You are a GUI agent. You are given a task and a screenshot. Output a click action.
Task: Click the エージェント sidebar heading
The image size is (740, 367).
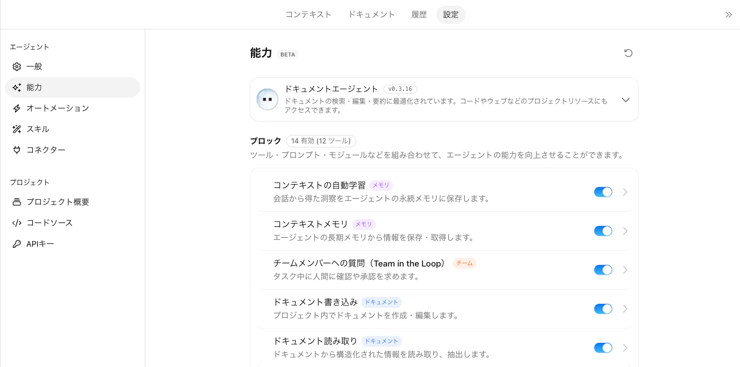tap(30, 47)
